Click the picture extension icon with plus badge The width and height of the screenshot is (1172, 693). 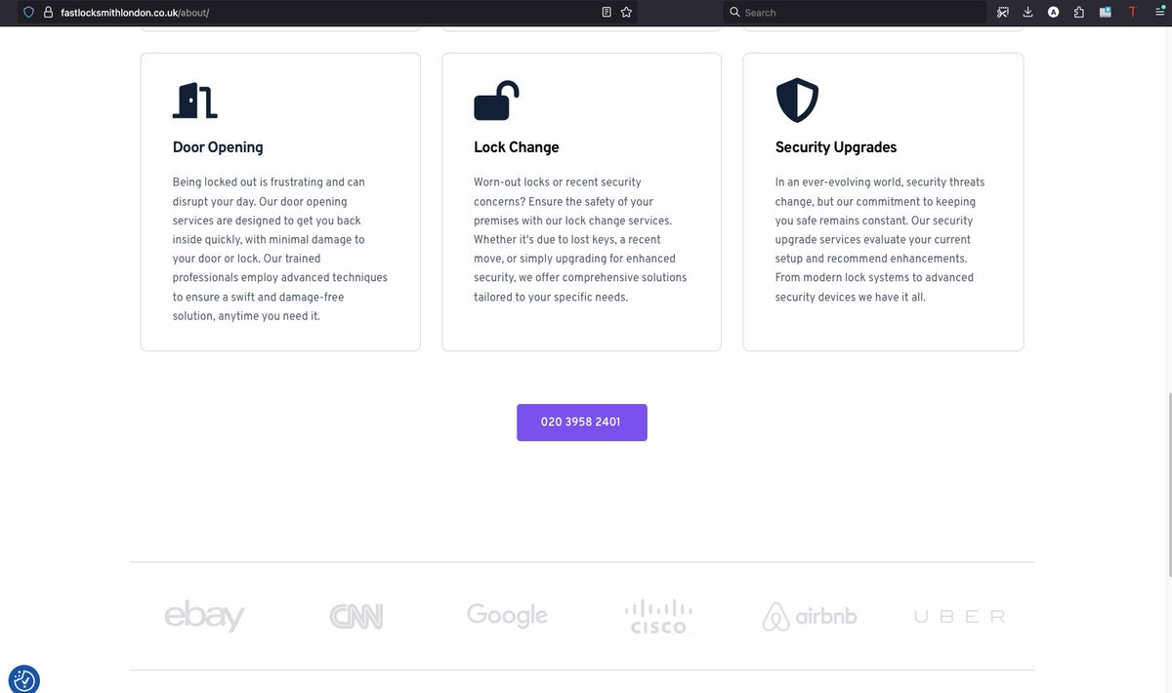click(x=1106, y=12)
